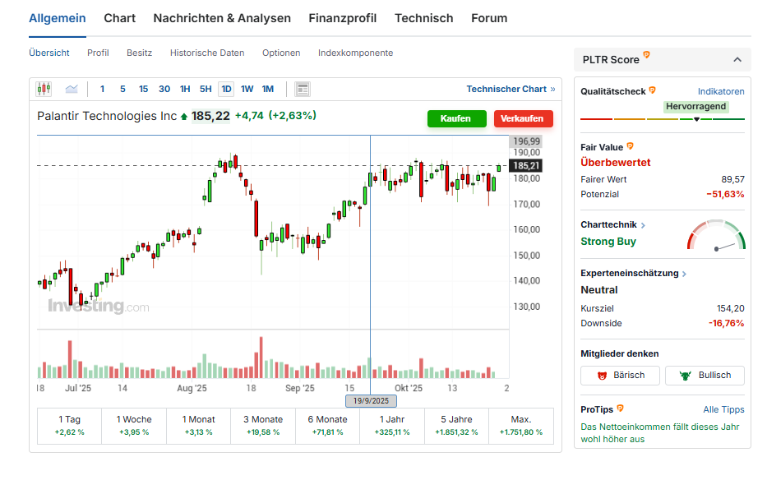The height and width of the screenshot is (480, 767).
Task: Click the Pro badge next to Fair Value
Action: (x=631, y=146)
